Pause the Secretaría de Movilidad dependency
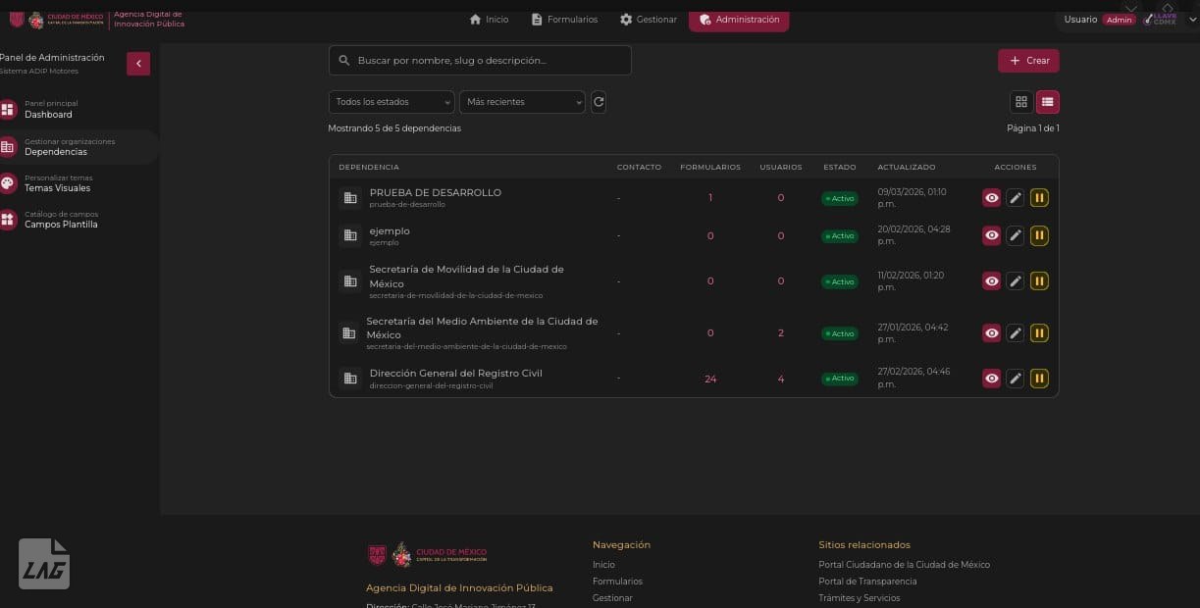The image size is (1200, 608). click(x=1039, y=281)
